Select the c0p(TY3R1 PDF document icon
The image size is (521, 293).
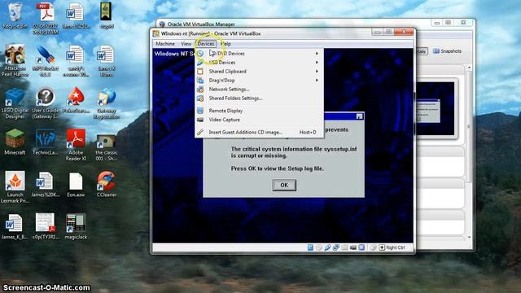point(46,226)
